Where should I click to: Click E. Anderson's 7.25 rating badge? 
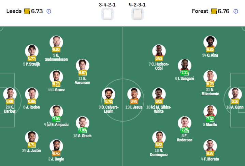pyautogui.click(x=185, y=130)
